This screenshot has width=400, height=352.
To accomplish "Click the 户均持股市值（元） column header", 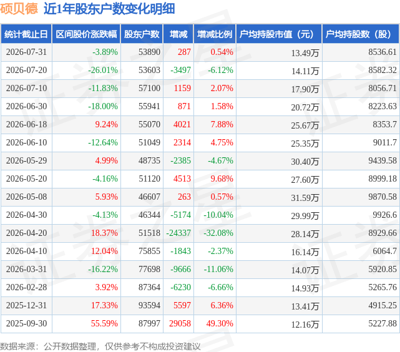I will pyautogui.click(x=279, y=34).
